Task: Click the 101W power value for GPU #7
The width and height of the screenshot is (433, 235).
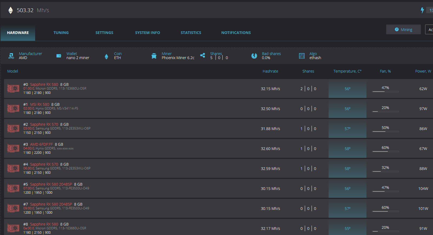Action: (x=423, y=209)
